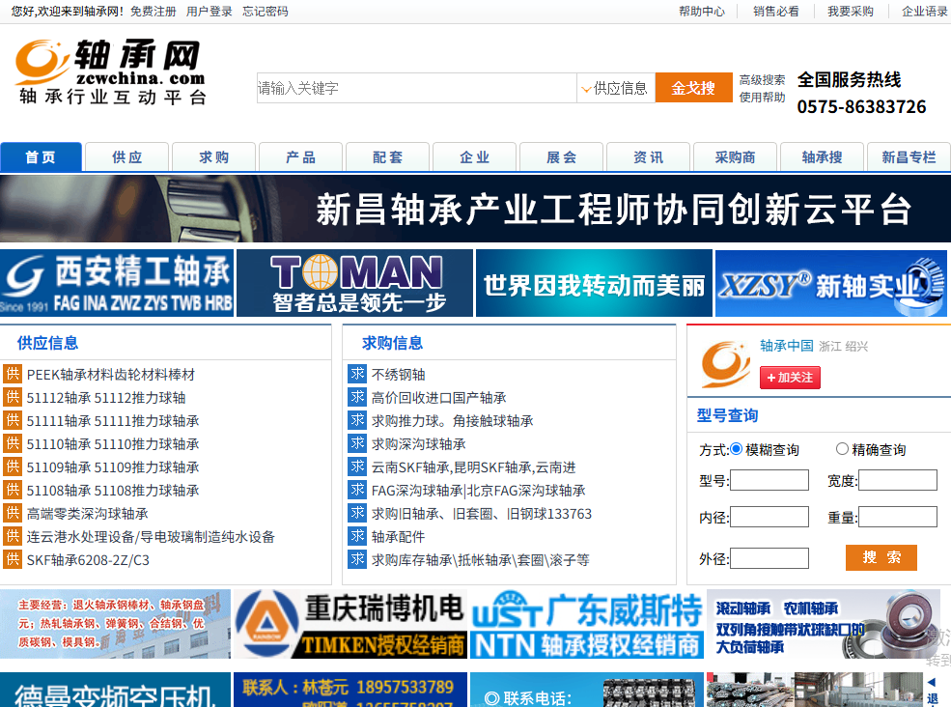Open the 帮助中心 link

(x=702, y=11)
